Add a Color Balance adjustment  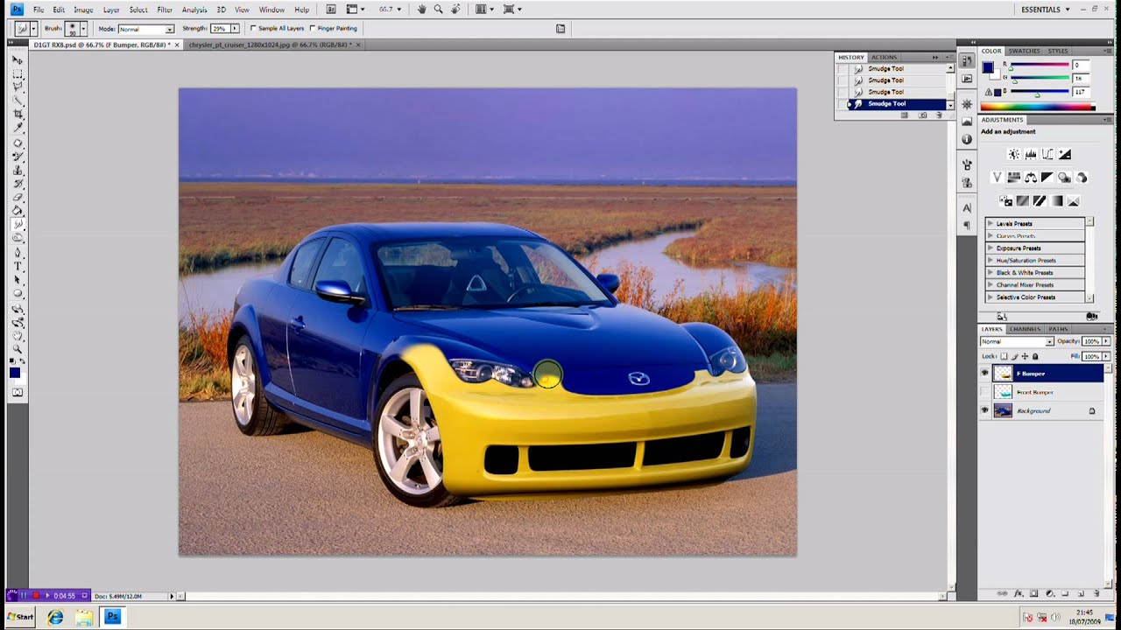(x=1031, y=178)
